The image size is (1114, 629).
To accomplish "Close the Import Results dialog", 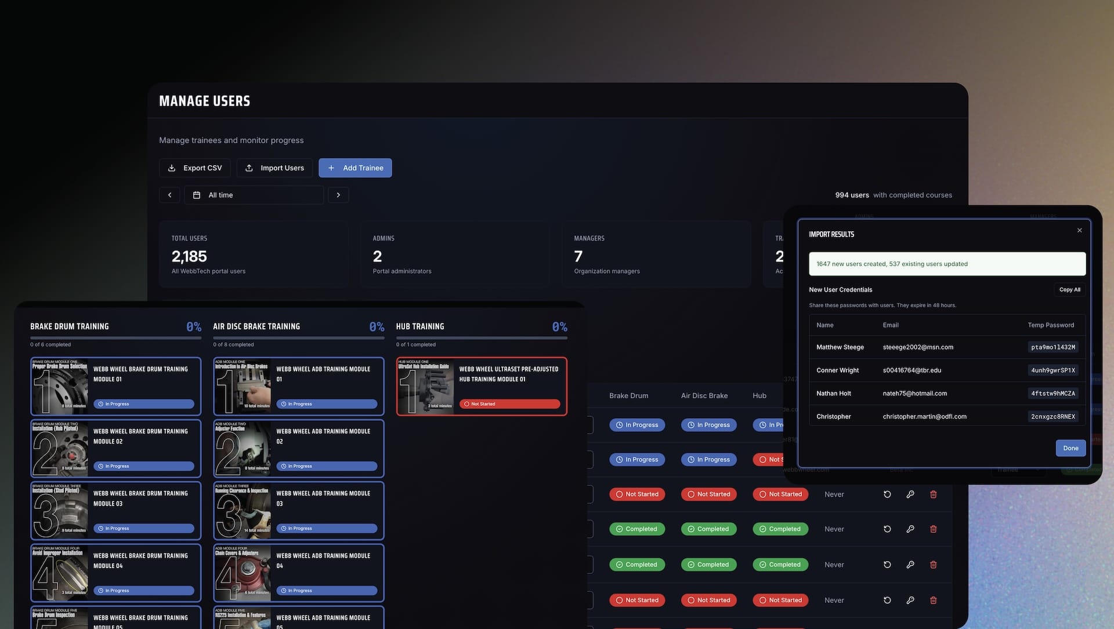I will [x=1079, y=230].
